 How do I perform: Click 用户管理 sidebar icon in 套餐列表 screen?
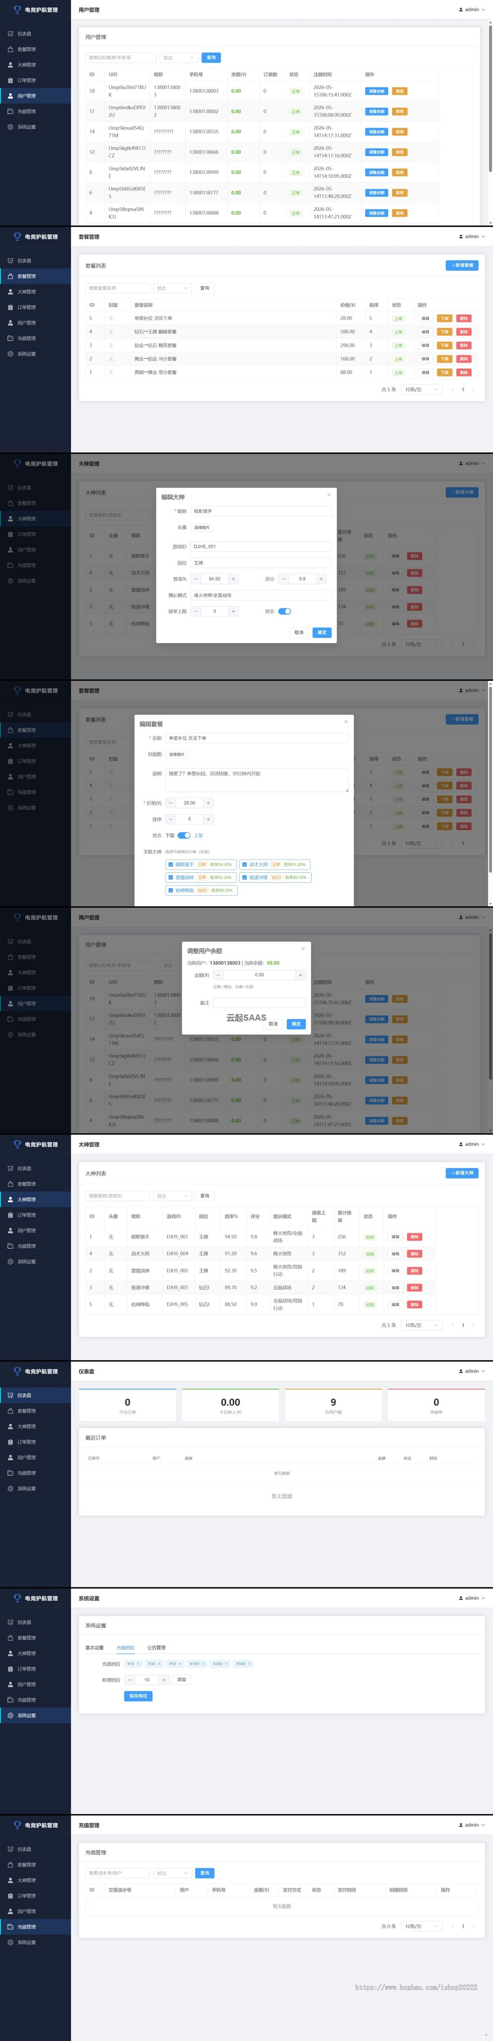10,323
